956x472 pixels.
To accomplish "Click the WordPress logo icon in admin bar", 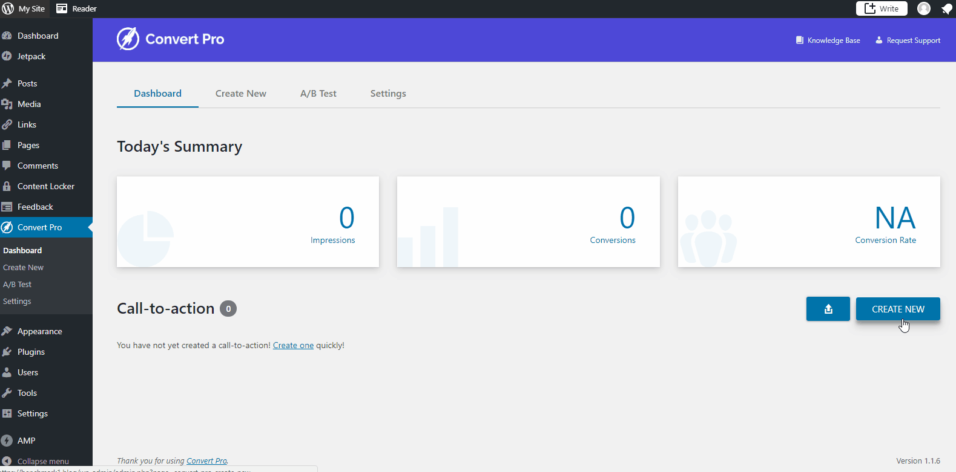I will point(8,8).
